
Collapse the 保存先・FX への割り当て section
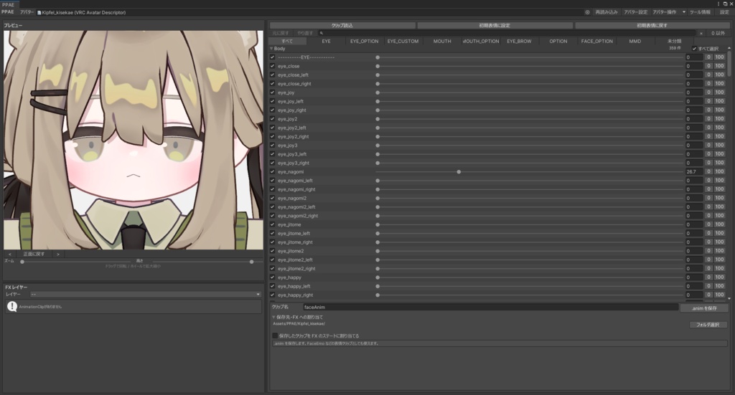coord(273,318)
